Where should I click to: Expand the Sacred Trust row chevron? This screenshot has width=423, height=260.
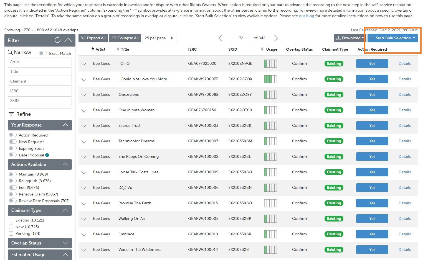point(84,126)
